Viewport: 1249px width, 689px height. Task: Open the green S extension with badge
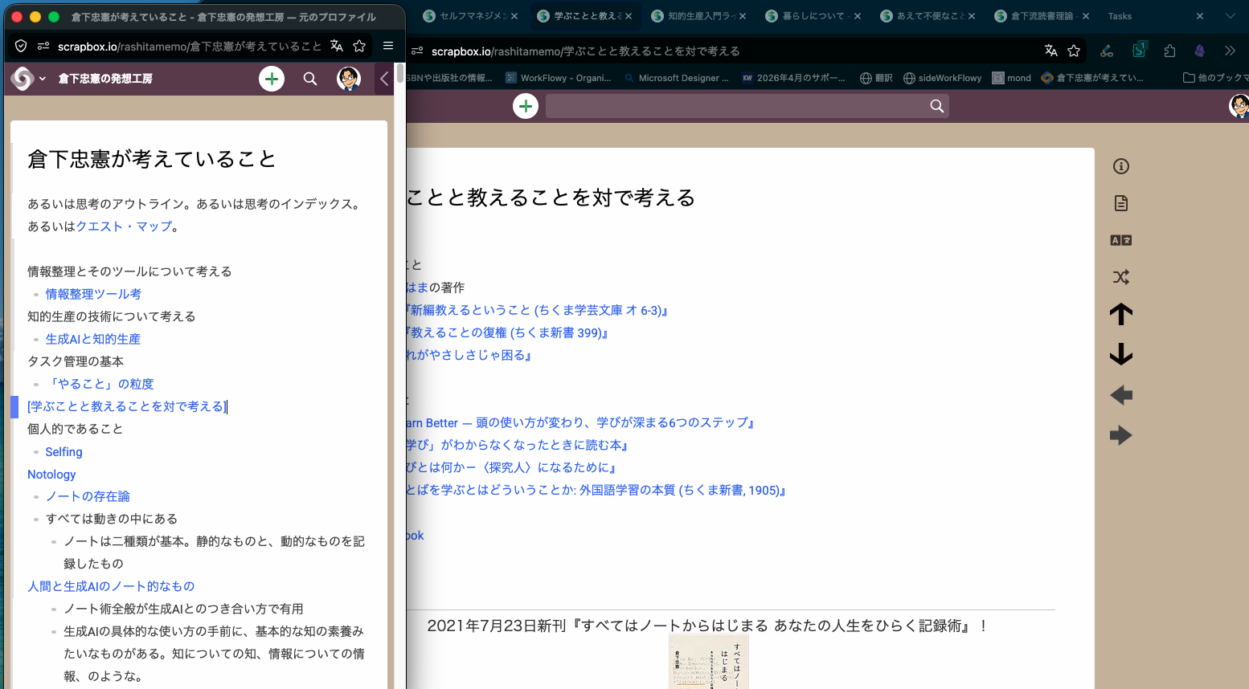pos(1140,50)
